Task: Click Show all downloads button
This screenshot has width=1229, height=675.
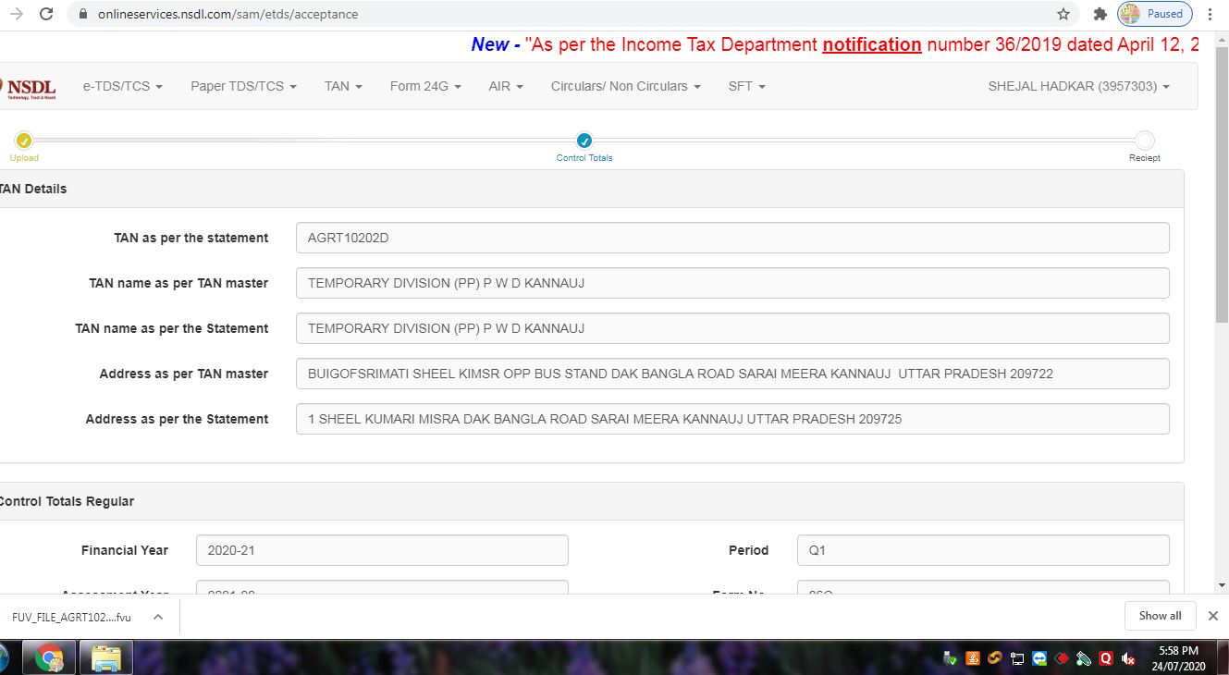Action: (1160, 616)
